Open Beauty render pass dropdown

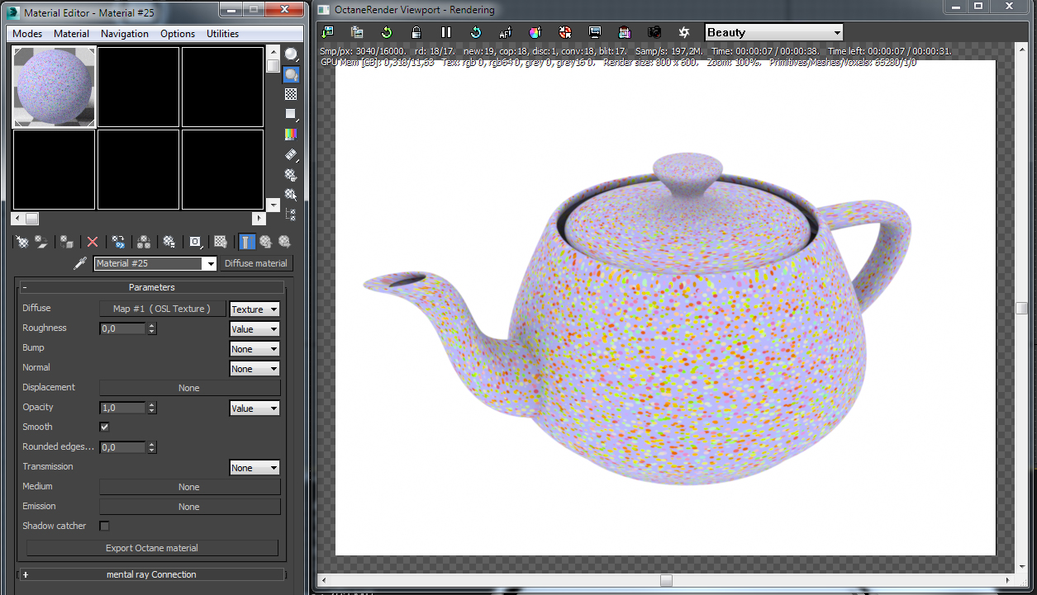(x=773, y=32)
